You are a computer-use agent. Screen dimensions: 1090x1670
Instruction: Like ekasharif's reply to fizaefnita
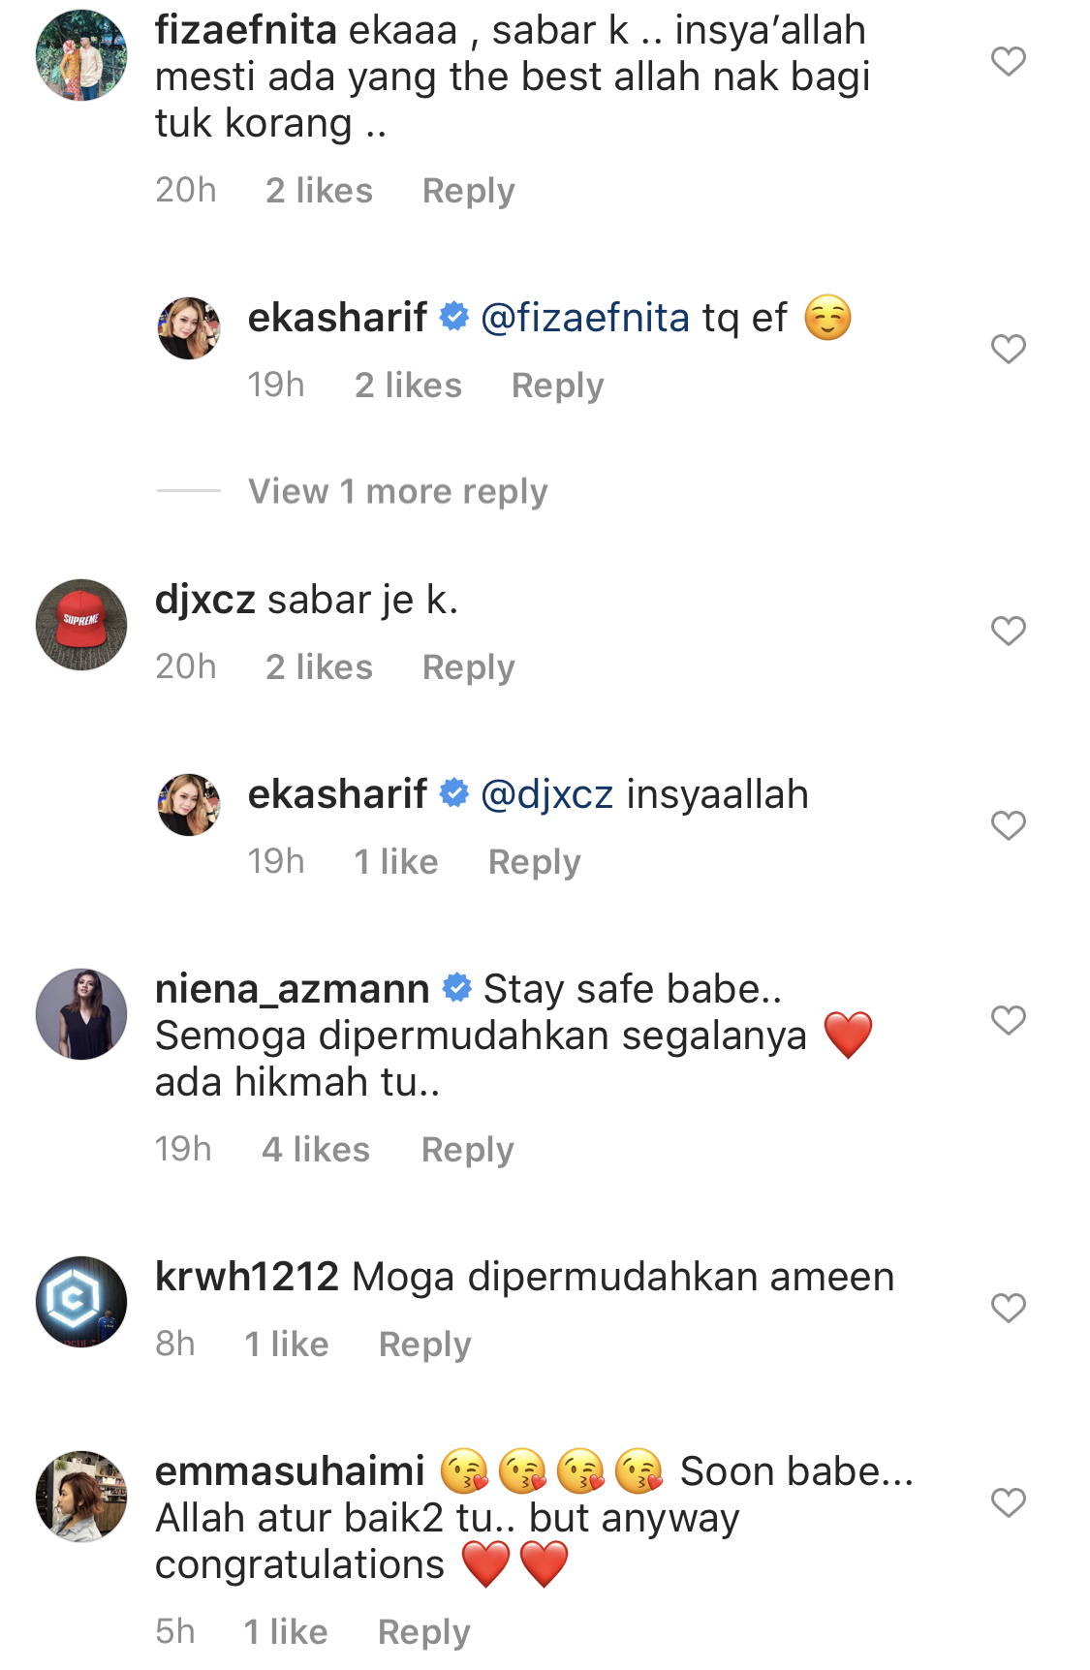coord(1008,349)
